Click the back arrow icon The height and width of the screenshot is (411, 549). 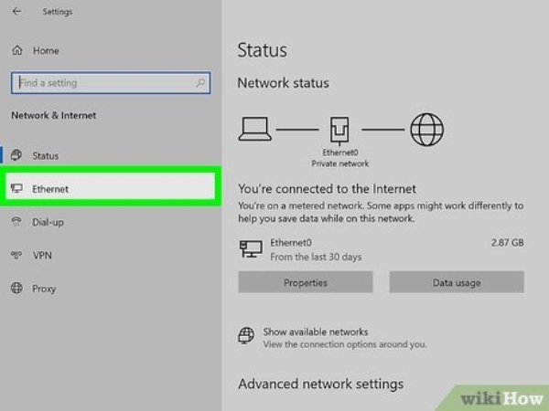click(x=16, y=12)
